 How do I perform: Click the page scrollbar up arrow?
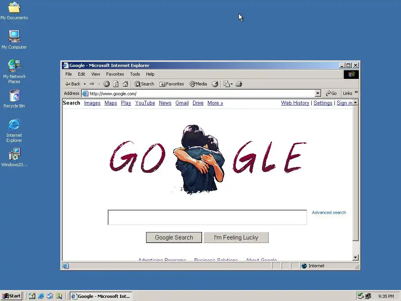click(x=356, y=103)
